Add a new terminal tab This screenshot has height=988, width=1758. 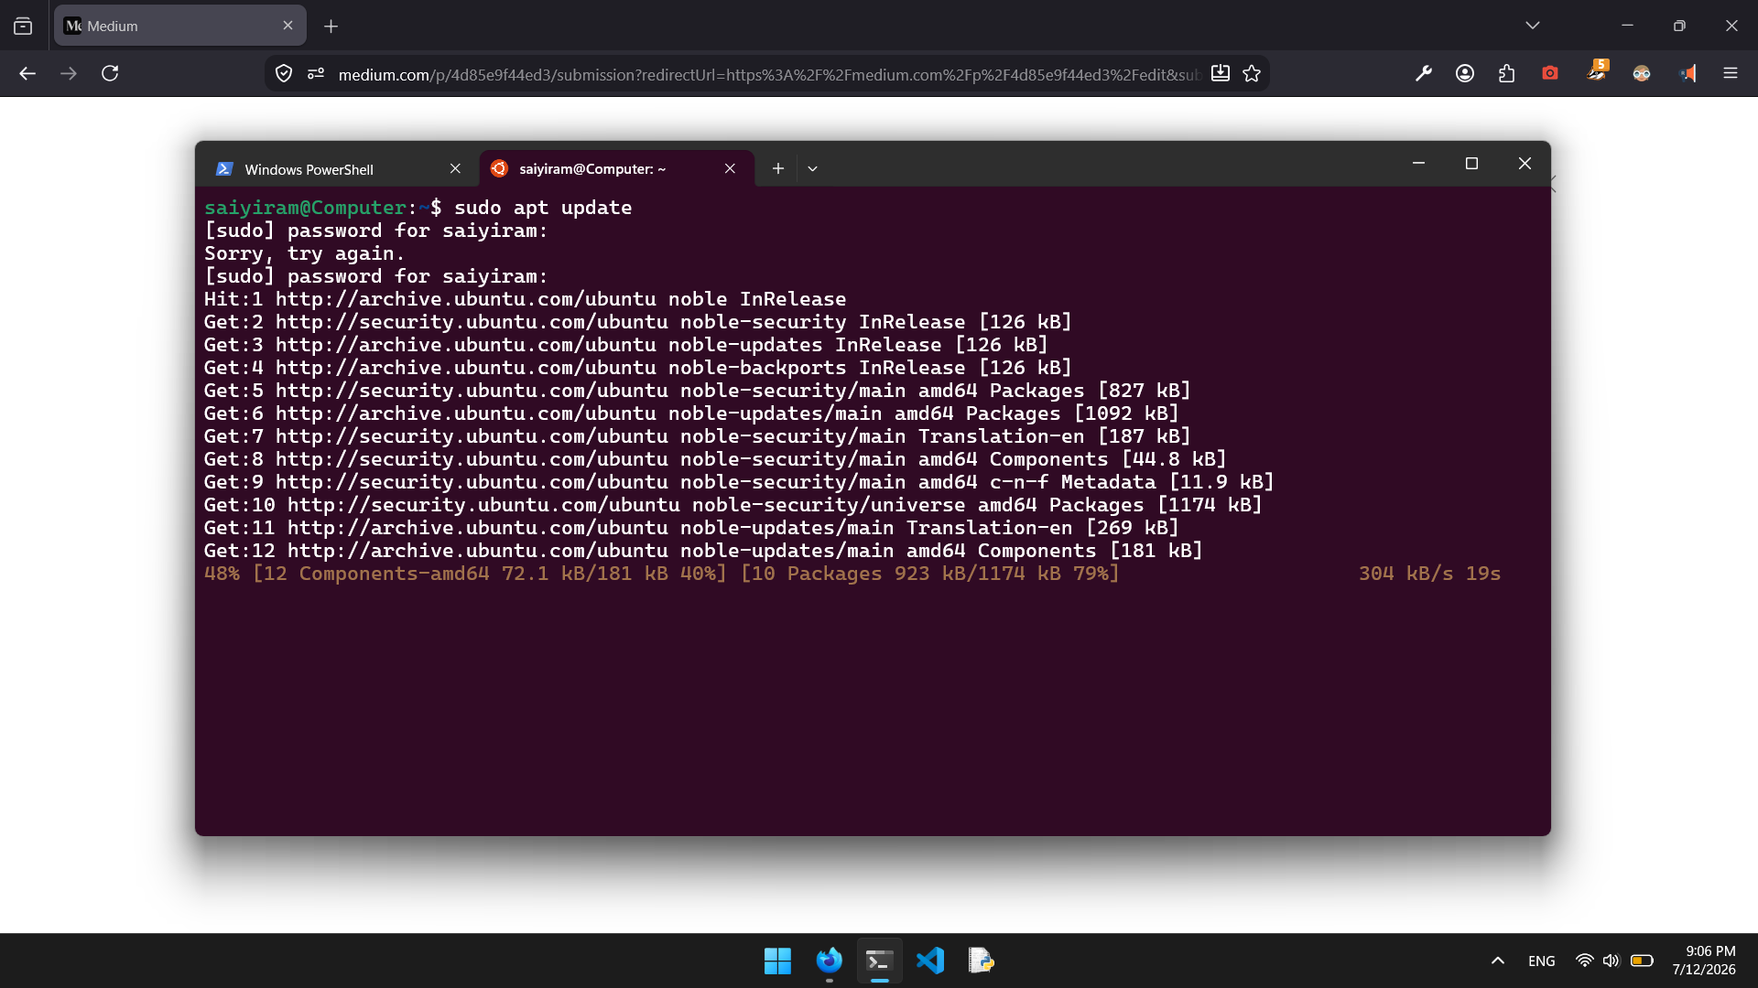click(777, 168)
